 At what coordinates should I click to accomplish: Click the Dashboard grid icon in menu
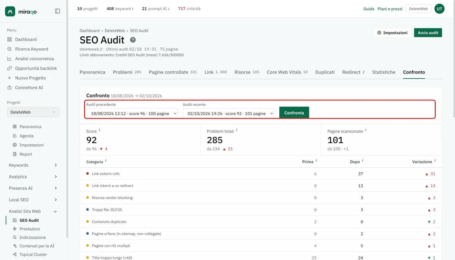click(x=9, y=39)
